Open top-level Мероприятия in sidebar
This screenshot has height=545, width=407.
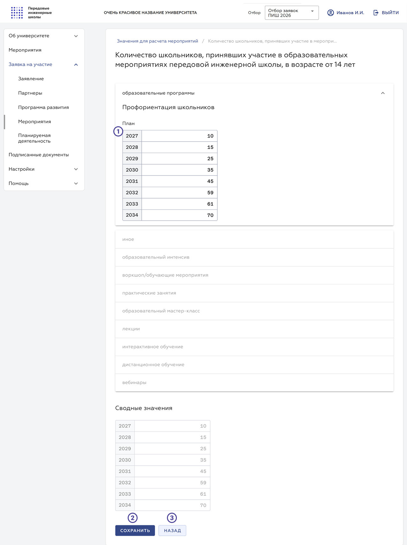(25, 50)
